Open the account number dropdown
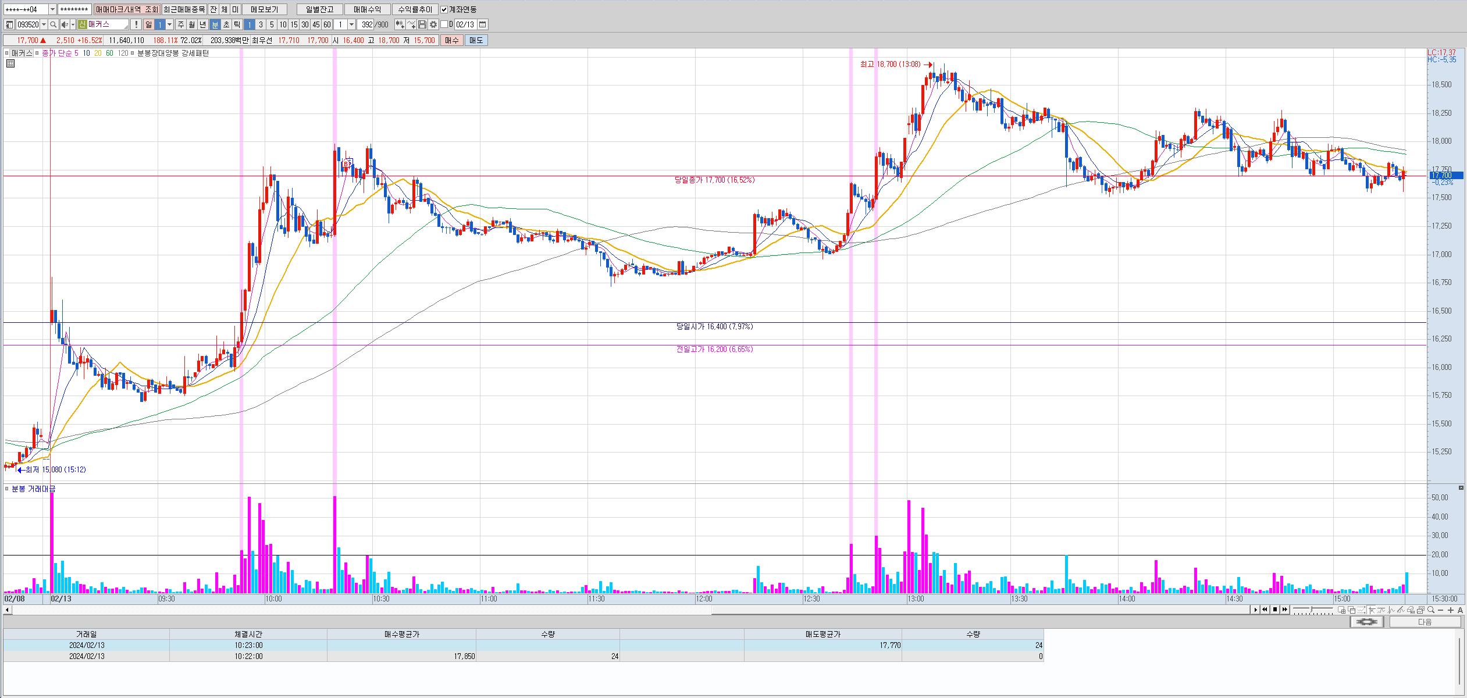The width and height of the screenshot is (1467, 698). [x=52, y=9]
